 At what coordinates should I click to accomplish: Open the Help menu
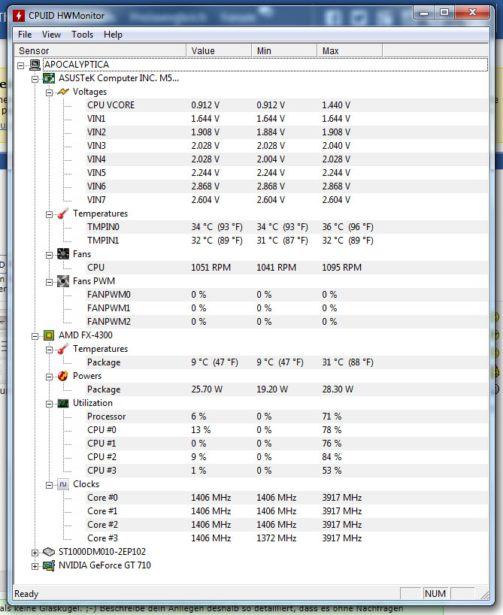(x=113, y=35)
